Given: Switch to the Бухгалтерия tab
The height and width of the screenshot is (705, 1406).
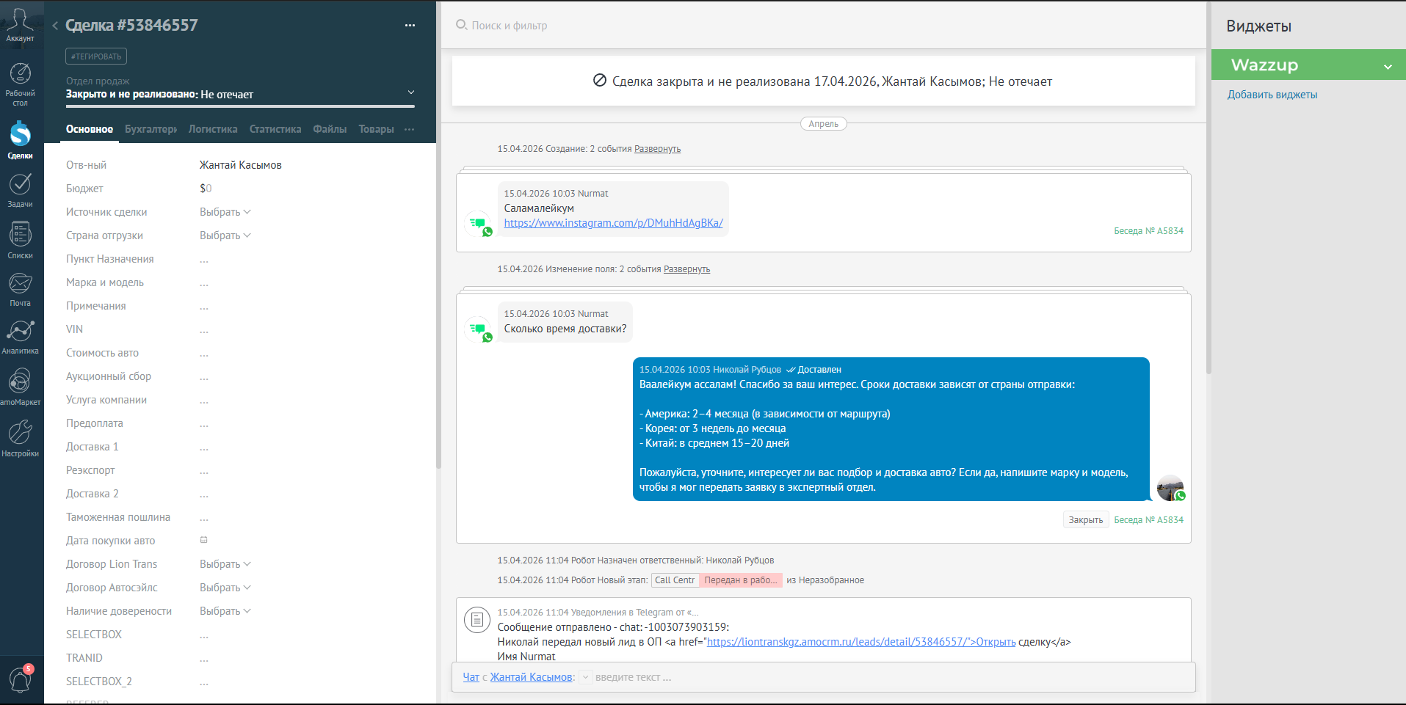Looking at the screenshot, I should tap(151, 129).
